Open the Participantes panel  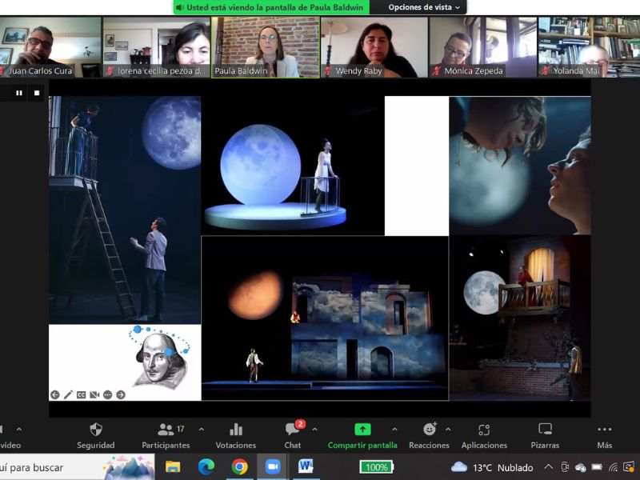[166, 435]
